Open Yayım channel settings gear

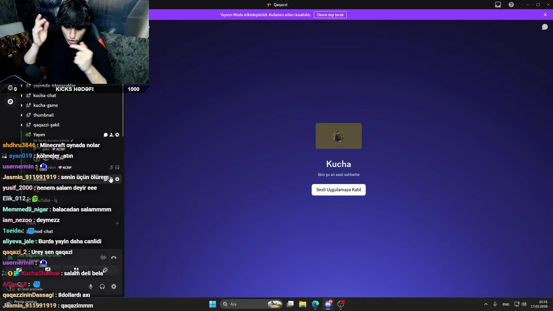[117, 135]
